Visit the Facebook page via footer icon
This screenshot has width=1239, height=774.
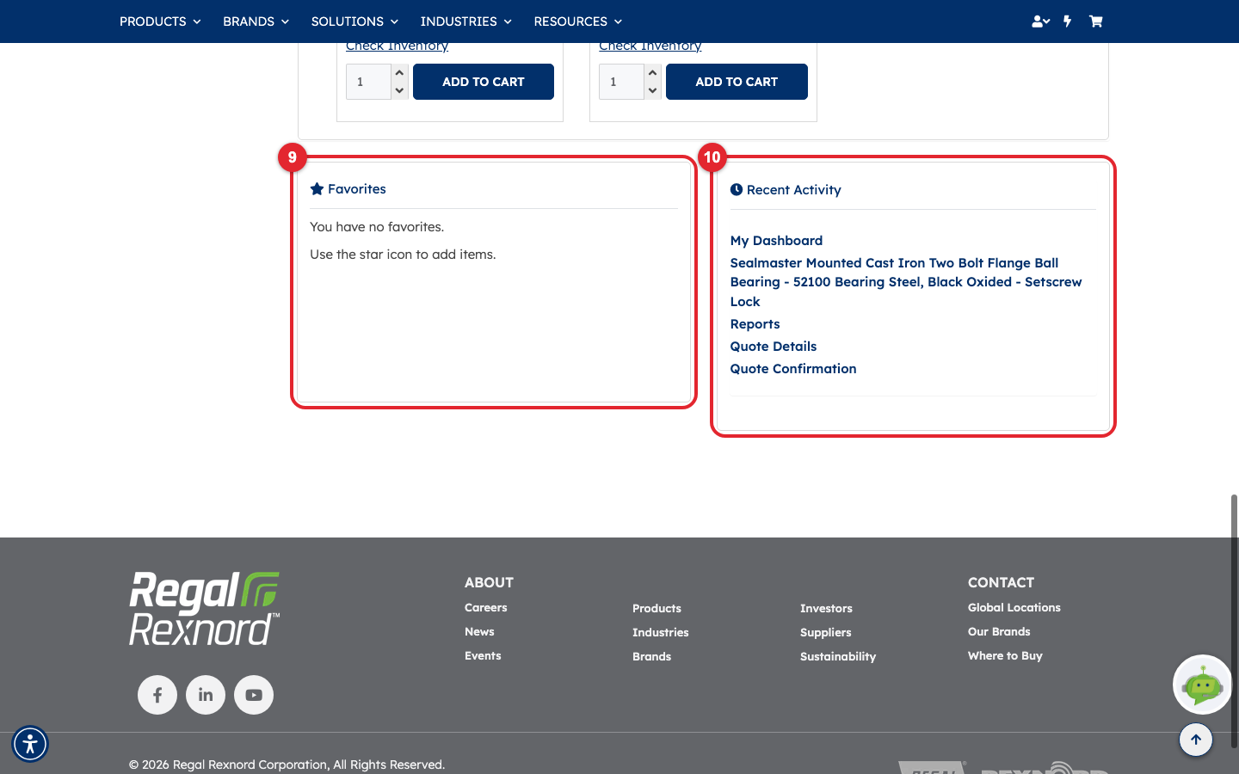[x=157, y=695]
